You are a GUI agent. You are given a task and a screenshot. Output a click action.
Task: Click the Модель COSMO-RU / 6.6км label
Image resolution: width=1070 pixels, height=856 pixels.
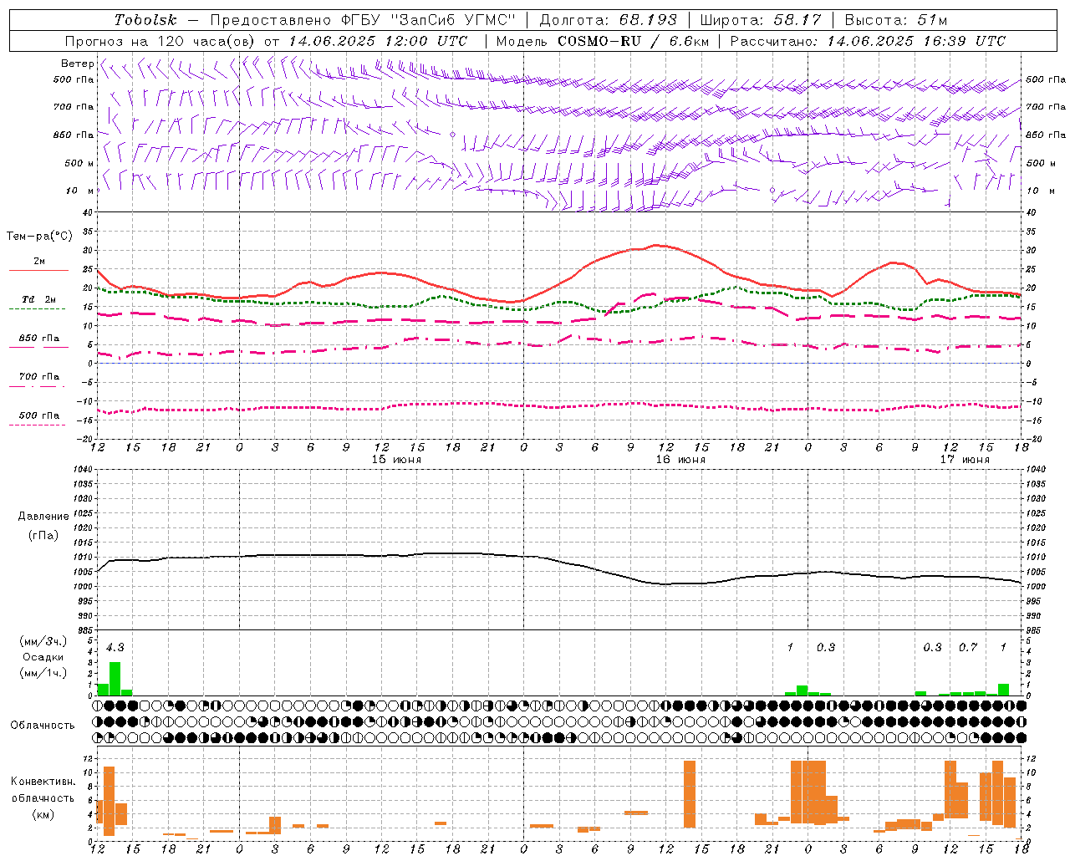coord(602,41)
